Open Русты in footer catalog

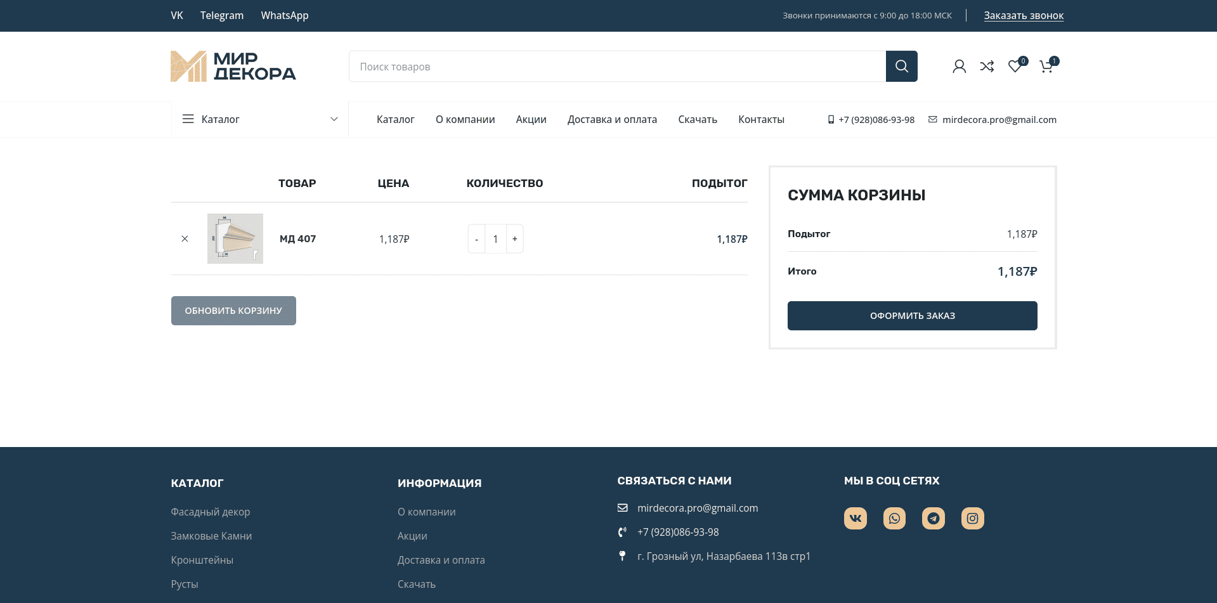click(185, 584)
